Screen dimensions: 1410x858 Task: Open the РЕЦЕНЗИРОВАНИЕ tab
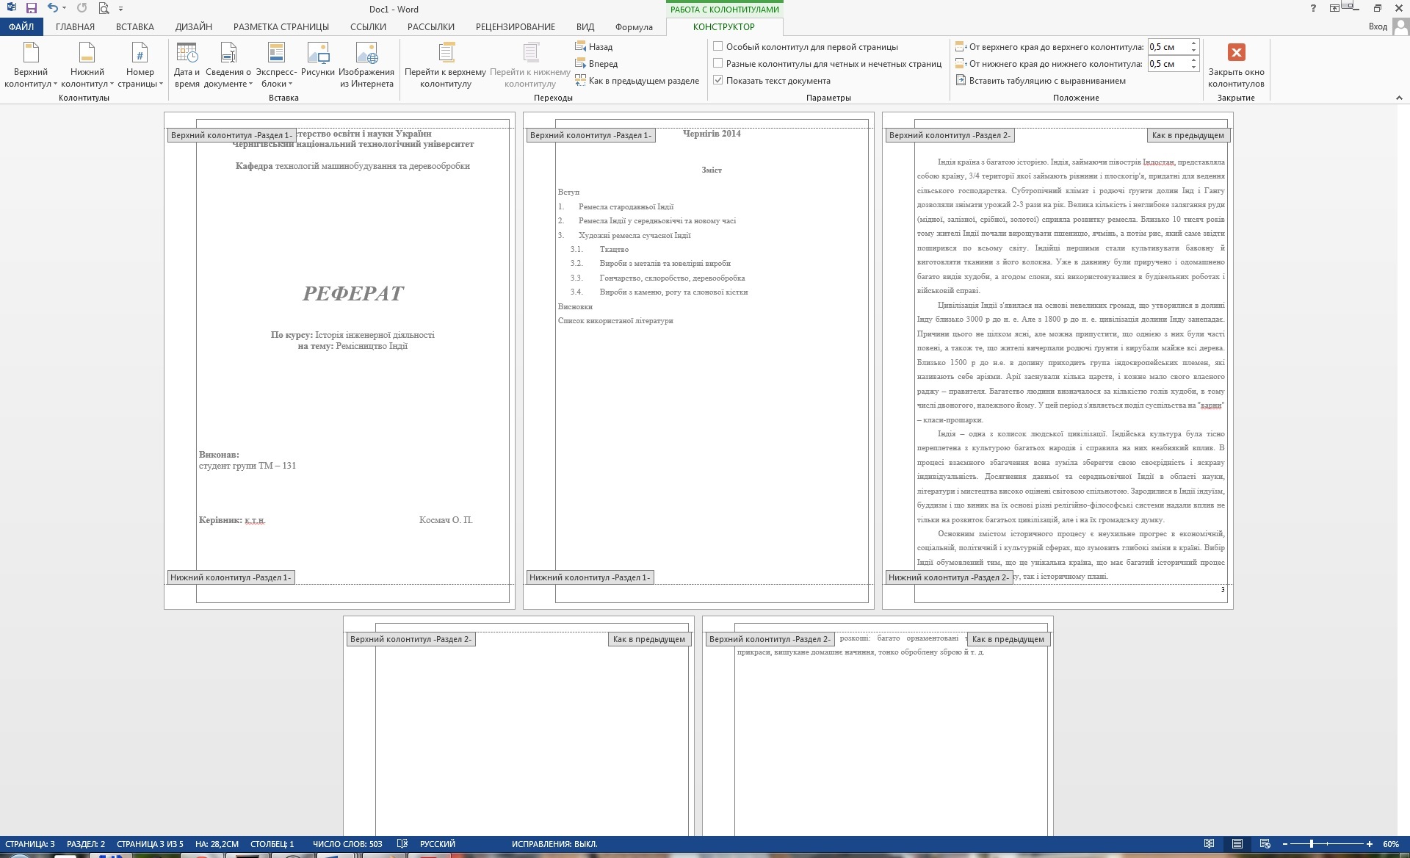(x=515, y=27)
